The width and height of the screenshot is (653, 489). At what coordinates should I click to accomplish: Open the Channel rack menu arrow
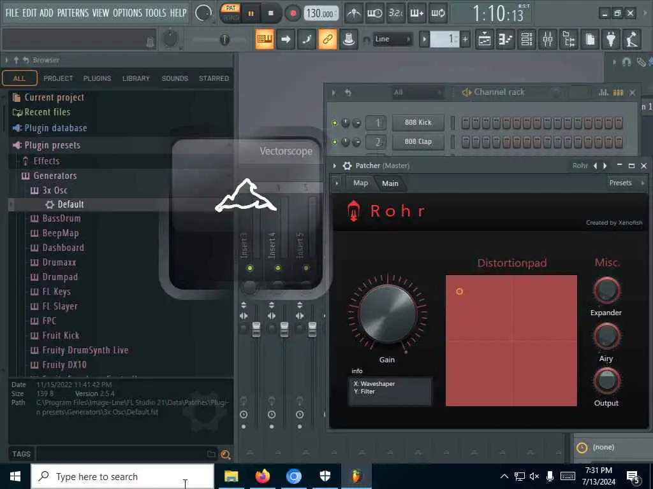tap(334, 92)
